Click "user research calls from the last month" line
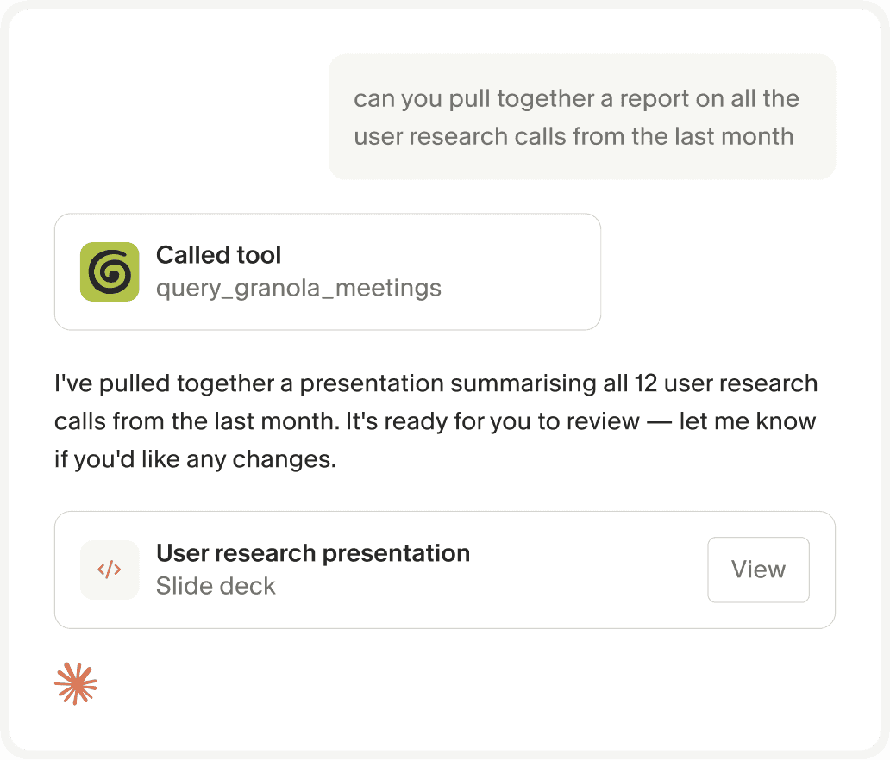890x760 pixels. [573, 137]
